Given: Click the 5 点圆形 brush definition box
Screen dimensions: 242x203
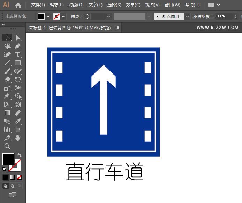Looking at the screenshot, I should [x=169, y=16].
